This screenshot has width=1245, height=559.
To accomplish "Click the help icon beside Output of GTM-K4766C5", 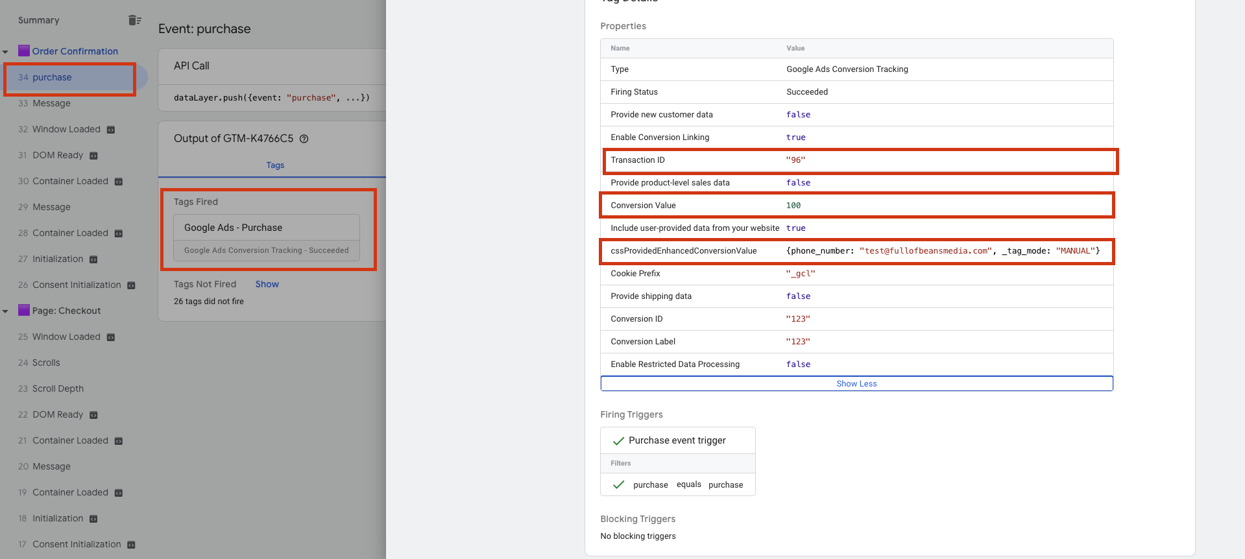I will tap(304, 138).
